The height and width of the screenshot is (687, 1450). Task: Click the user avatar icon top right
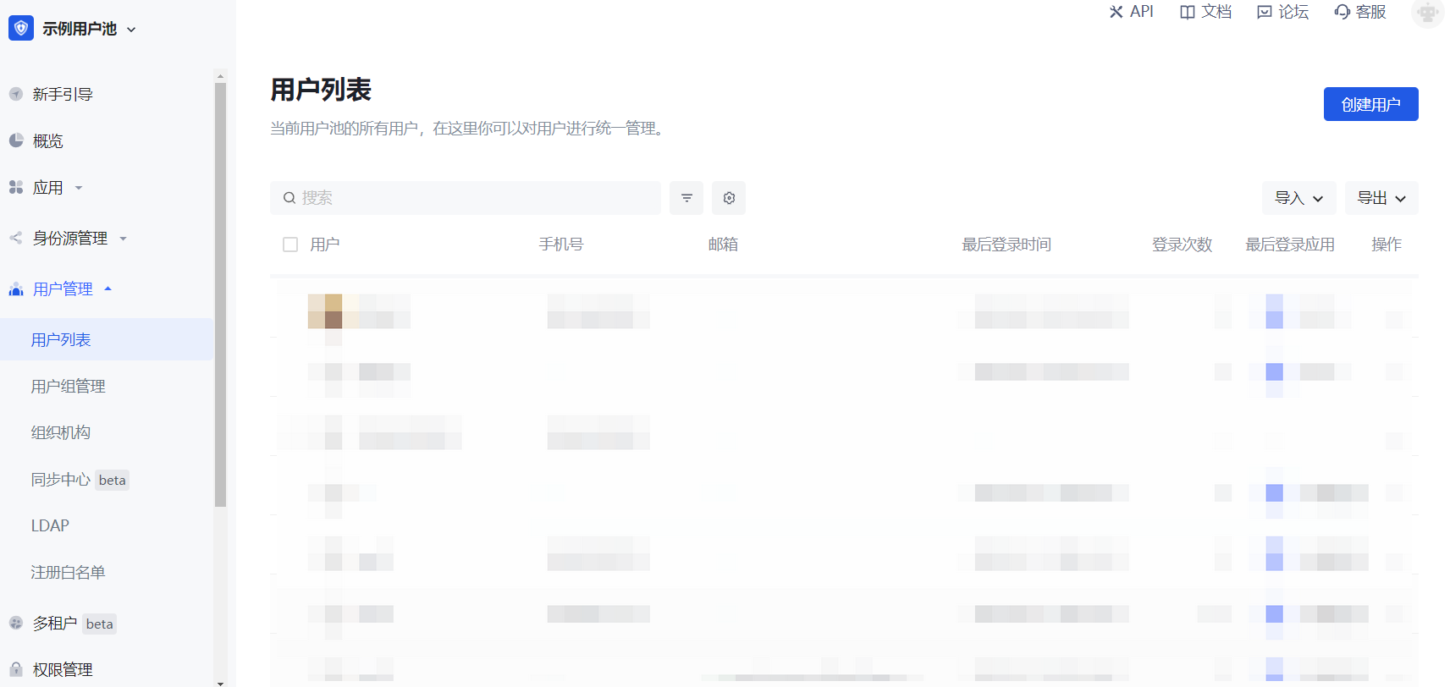[x=1427, y=13]
